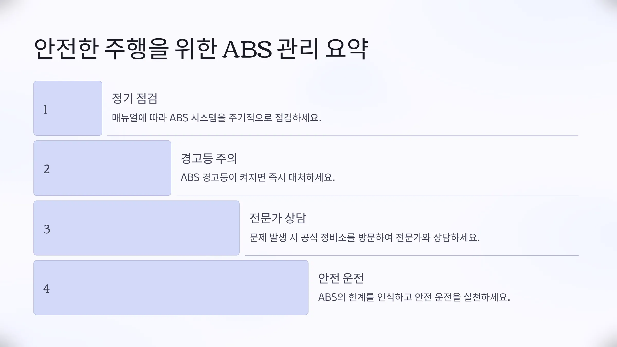
Task: Click the digit 3 in third block
Action: point(47,229)
